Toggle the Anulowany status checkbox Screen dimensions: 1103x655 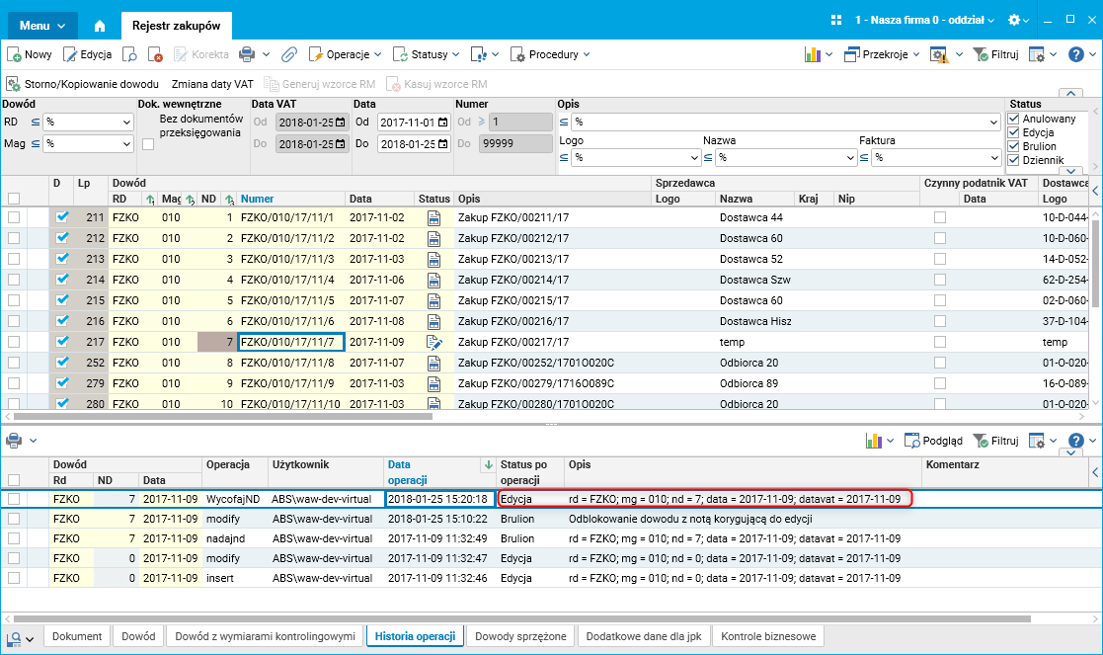(x=1013, y=119)
